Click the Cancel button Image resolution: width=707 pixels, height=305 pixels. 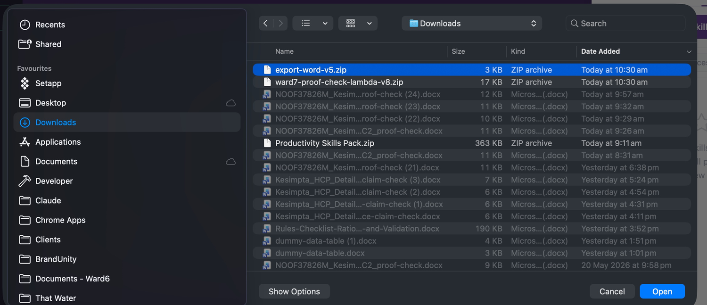612,291
